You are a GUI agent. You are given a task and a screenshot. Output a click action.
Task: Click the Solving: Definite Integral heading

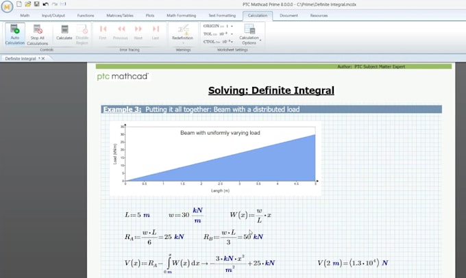271,90
